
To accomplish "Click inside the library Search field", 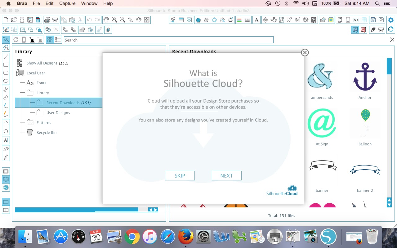I will pos(167,40).
